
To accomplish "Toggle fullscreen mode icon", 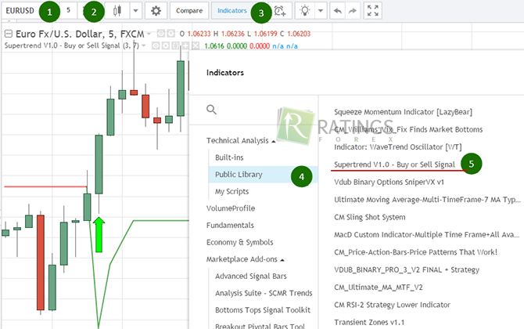I will [x=372, y=11].
